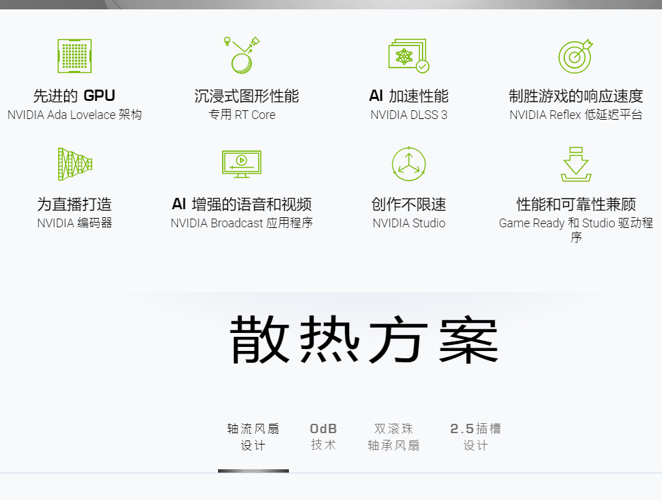This screenshot has height=500, width=662.
Task: Click the Game Ready 和 Studio 驱动程序 text
Action: pyautogui.click(x=576, y=230)
